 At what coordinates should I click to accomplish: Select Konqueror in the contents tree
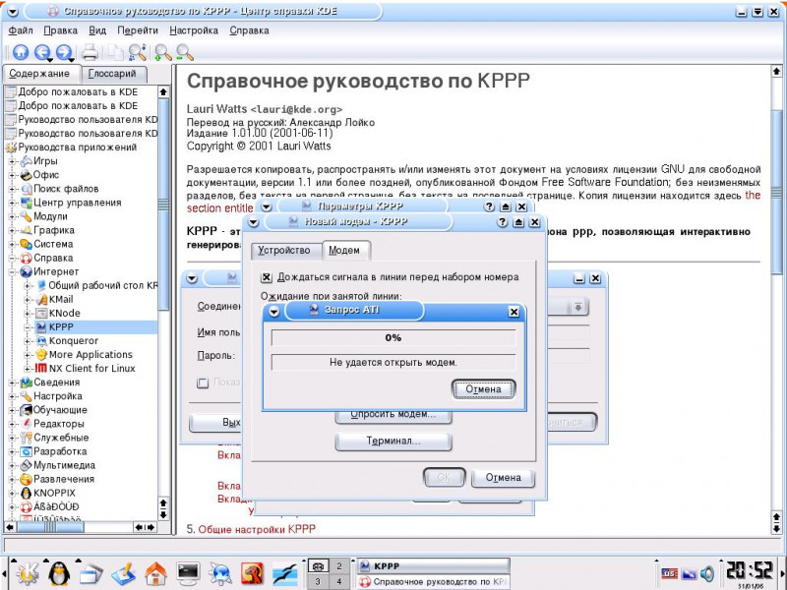point(74,341)
